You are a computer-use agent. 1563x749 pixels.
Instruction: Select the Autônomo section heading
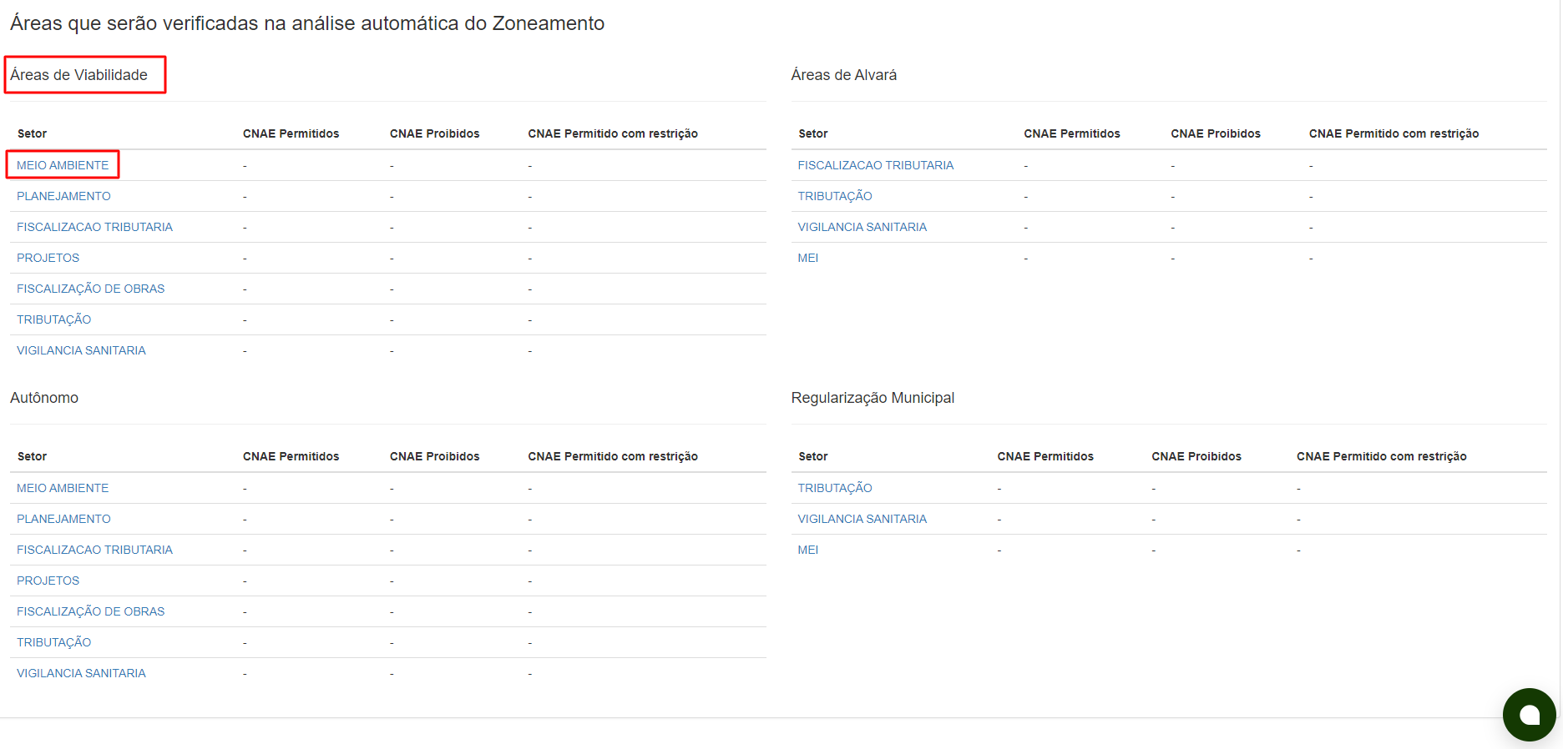pyautogui.click(x=44, y=398)
